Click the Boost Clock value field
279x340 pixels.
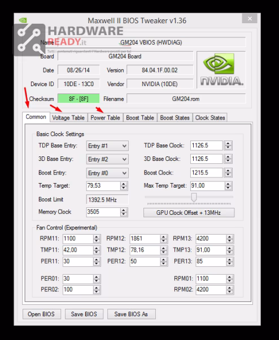click(206, 173)
